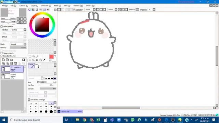The image size is (219, 123).
Task: Click the foreground red color swatch
Action: [x=51, y=57]
